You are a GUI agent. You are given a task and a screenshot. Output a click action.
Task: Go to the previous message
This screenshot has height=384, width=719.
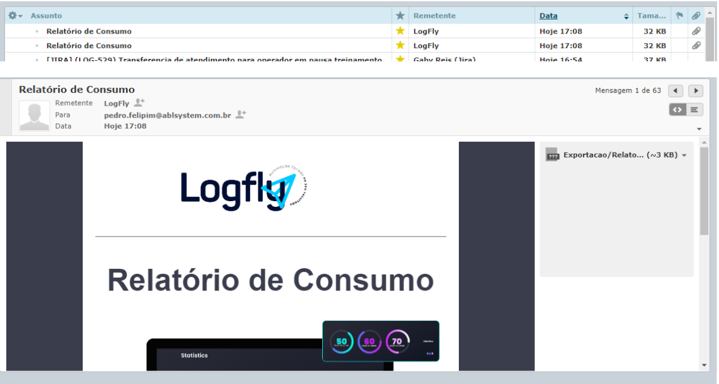click(x=675, y=90)
